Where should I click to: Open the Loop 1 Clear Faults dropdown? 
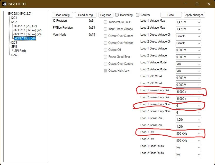[189, 147]
